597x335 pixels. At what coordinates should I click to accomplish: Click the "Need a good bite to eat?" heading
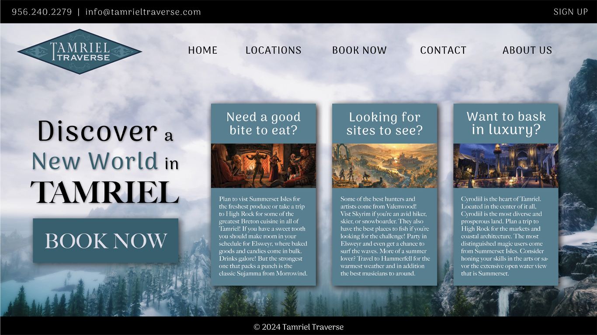263,123
